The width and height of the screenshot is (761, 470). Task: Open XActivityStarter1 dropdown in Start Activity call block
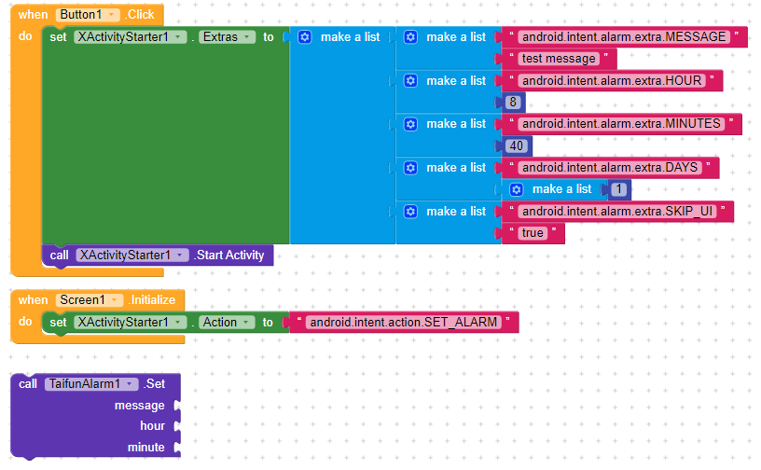179,255
